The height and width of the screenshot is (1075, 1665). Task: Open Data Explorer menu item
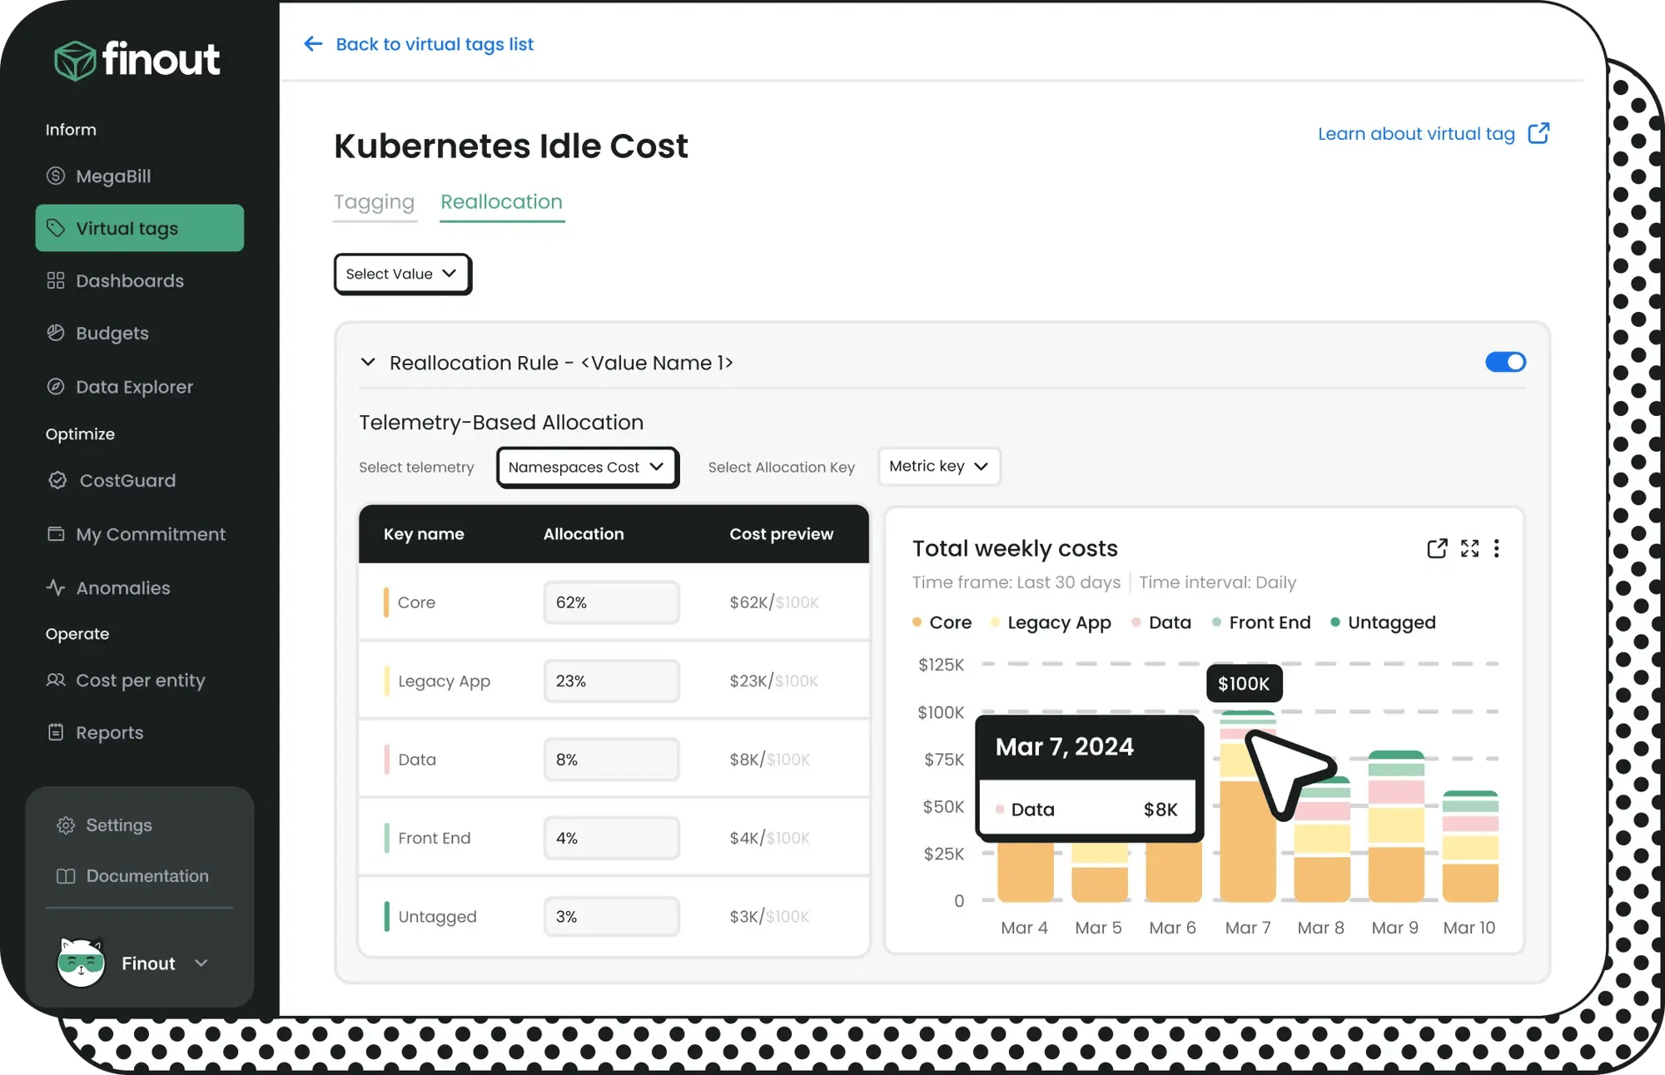pyautogui.click(x=134, y=386)
